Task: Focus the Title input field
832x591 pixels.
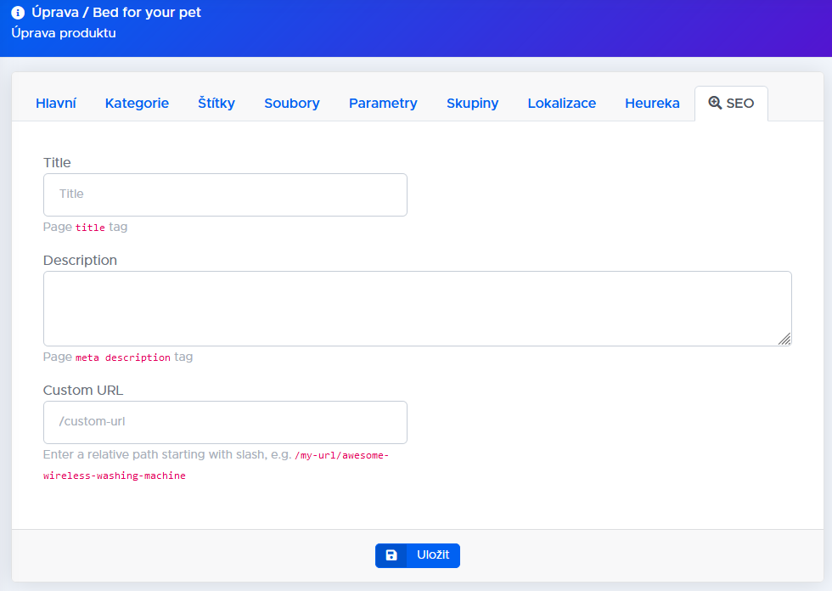Action: tap(225, 194)
